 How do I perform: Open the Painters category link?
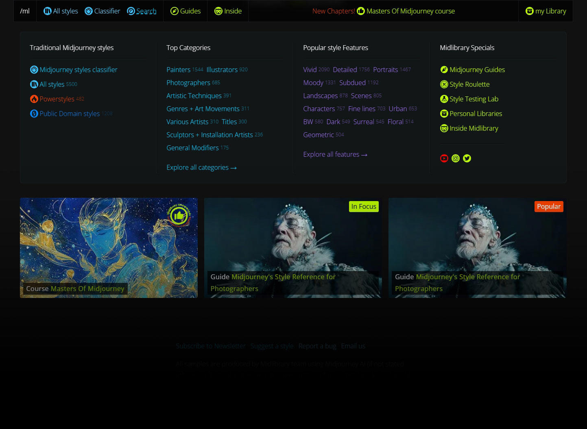pyautogui.click(x=179, y=70)
